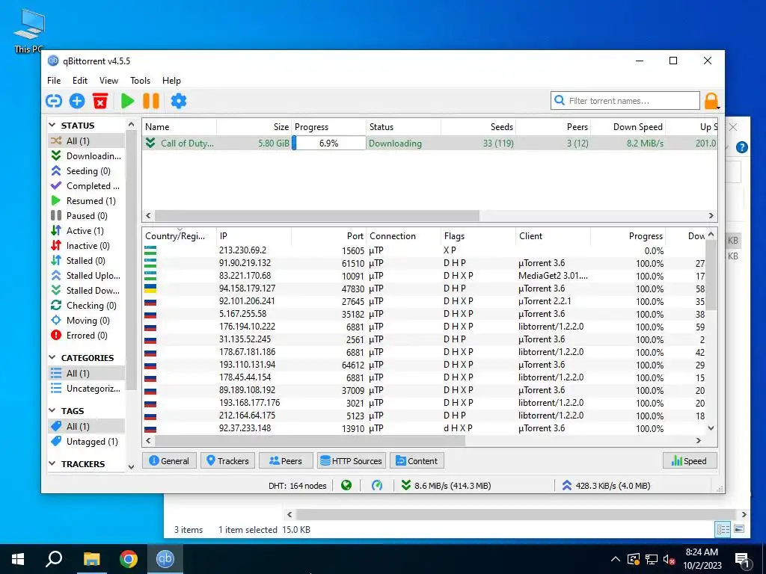Viewport: 766px width, 574px height.
Task: Open the View menu
Action: click(x=108, y=81)
